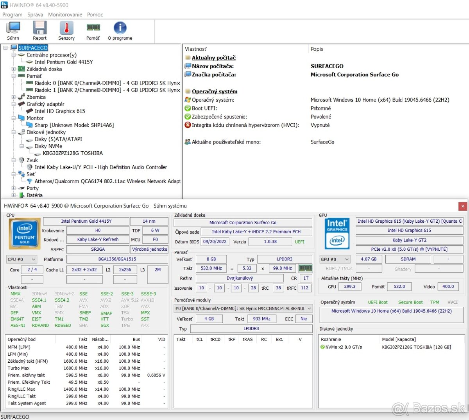Select Atheros/Qualcomm QCA6174 network adapter item
This screenshot has height=420, width=469.
coord(108,181)
